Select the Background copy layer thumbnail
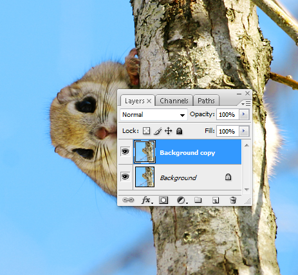 (145, 152)
